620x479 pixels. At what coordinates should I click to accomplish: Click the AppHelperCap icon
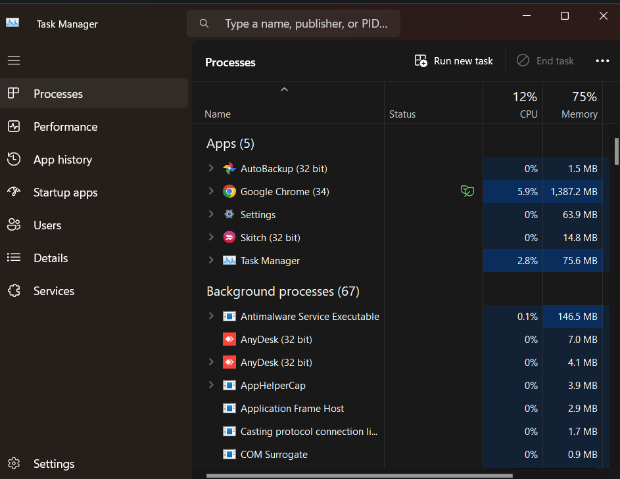[x=229, y=385]
